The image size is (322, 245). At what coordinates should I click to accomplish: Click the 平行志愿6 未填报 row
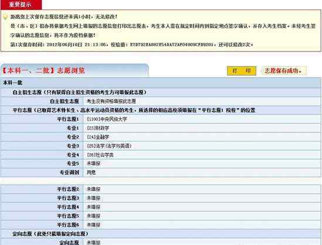point(161,225)
